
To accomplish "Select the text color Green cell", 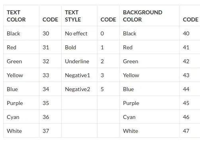I will [21, 61].
